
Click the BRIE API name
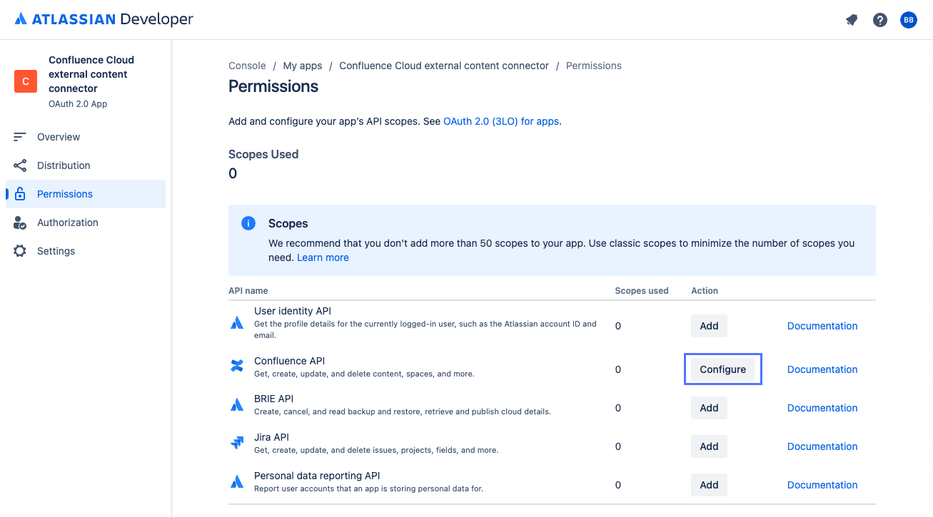pos(274,399)
